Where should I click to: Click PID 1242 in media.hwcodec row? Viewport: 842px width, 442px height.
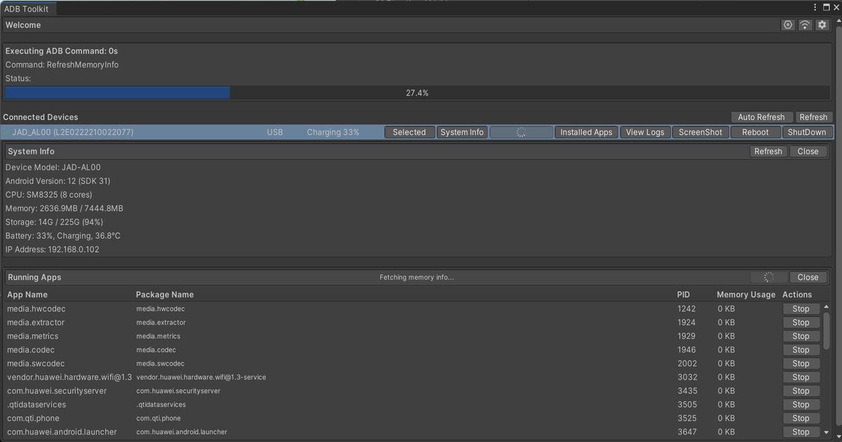tap(686, 309)
